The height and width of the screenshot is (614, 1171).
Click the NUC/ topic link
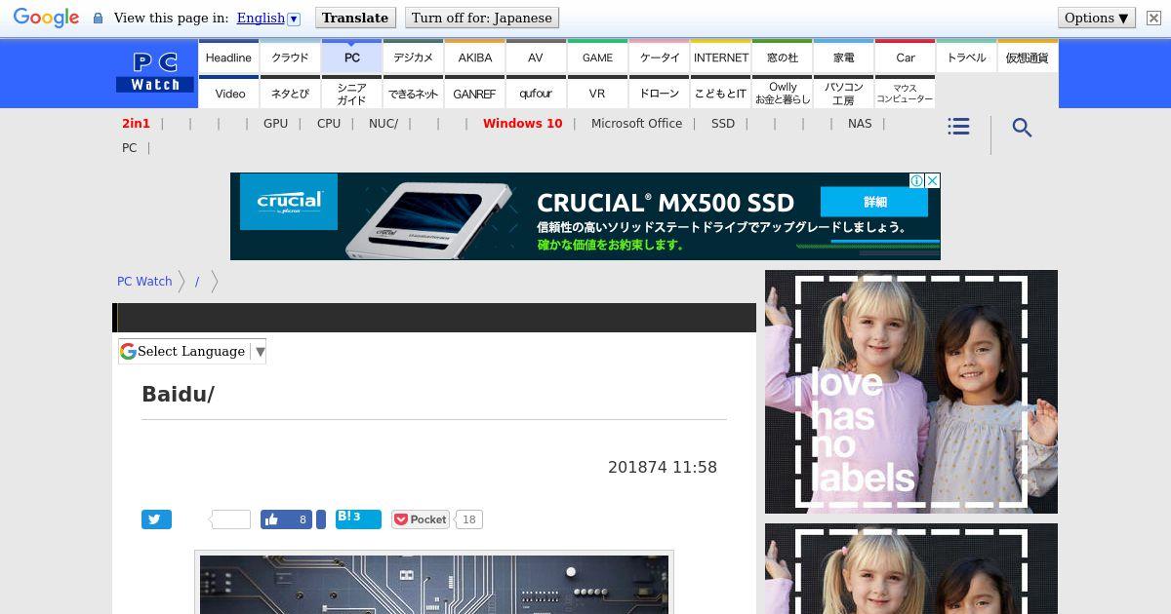pyautogui.click(x=384, y=123)
